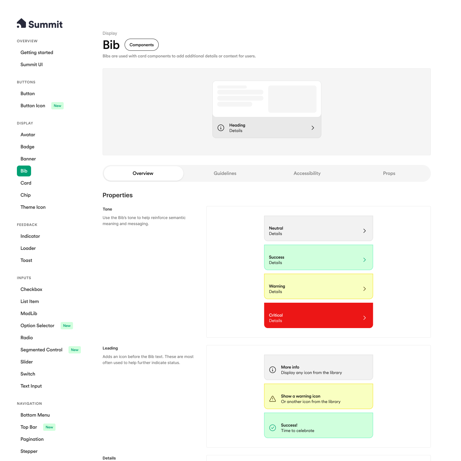Expand the Neutral bib chevron

point(364,231)
